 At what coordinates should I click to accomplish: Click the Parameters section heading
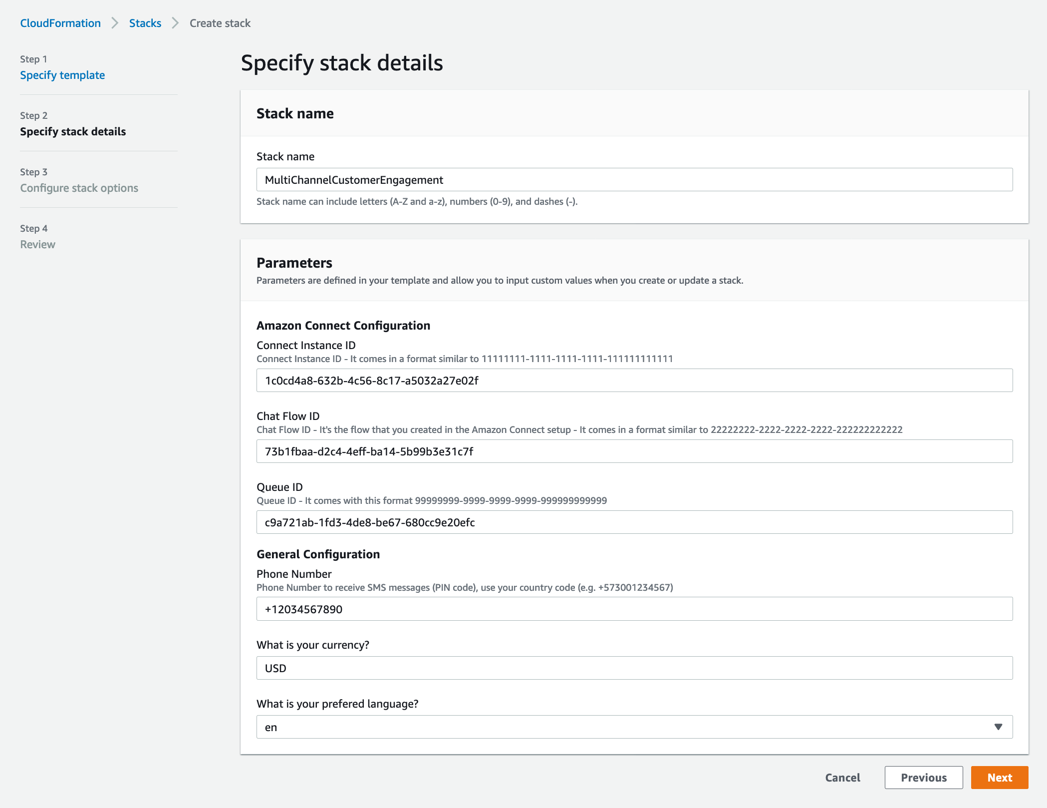[x=294, y=263]
